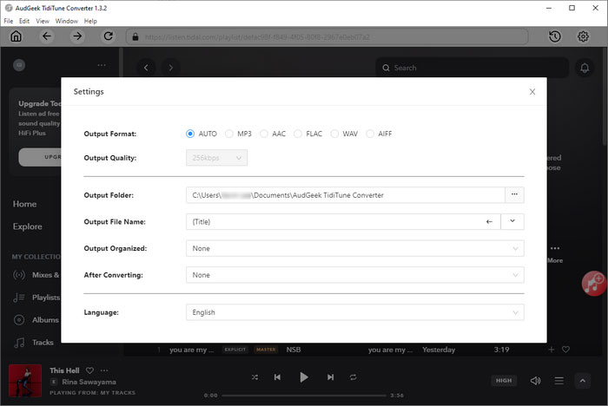The width and height of the screenshot is (608, 406).
Task: Select WAV output format
Action: pyautogui.click(x=334, y=134)
